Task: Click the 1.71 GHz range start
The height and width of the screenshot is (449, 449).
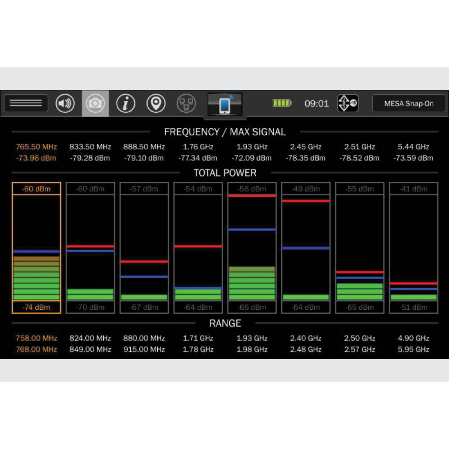Action: tap(198, 338)
